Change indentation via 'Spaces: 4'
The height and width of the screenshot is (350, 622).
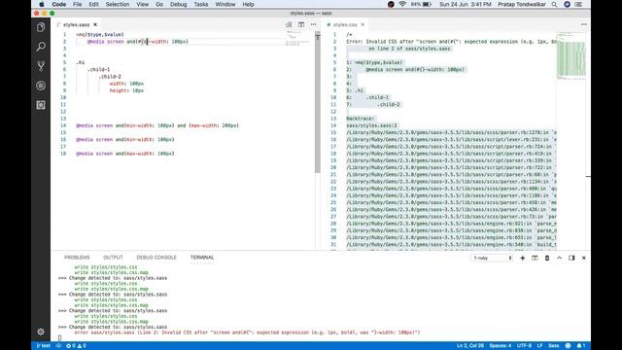coord(501,346)
